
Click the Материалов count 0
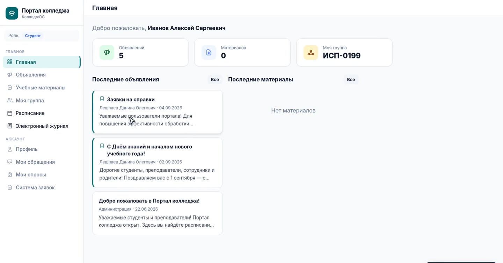(223, 56)
